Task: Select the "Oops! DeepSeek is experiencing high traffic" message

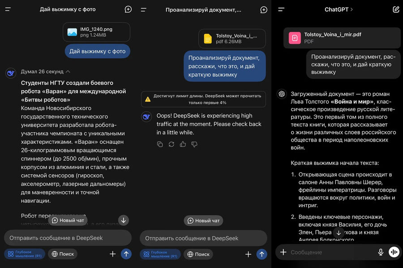Action: (209, 124)
